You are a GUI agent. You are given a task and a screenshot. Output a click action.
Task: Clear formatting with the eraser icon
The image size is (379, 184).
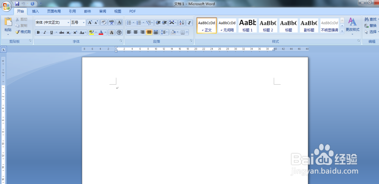[x=104, y=22]
